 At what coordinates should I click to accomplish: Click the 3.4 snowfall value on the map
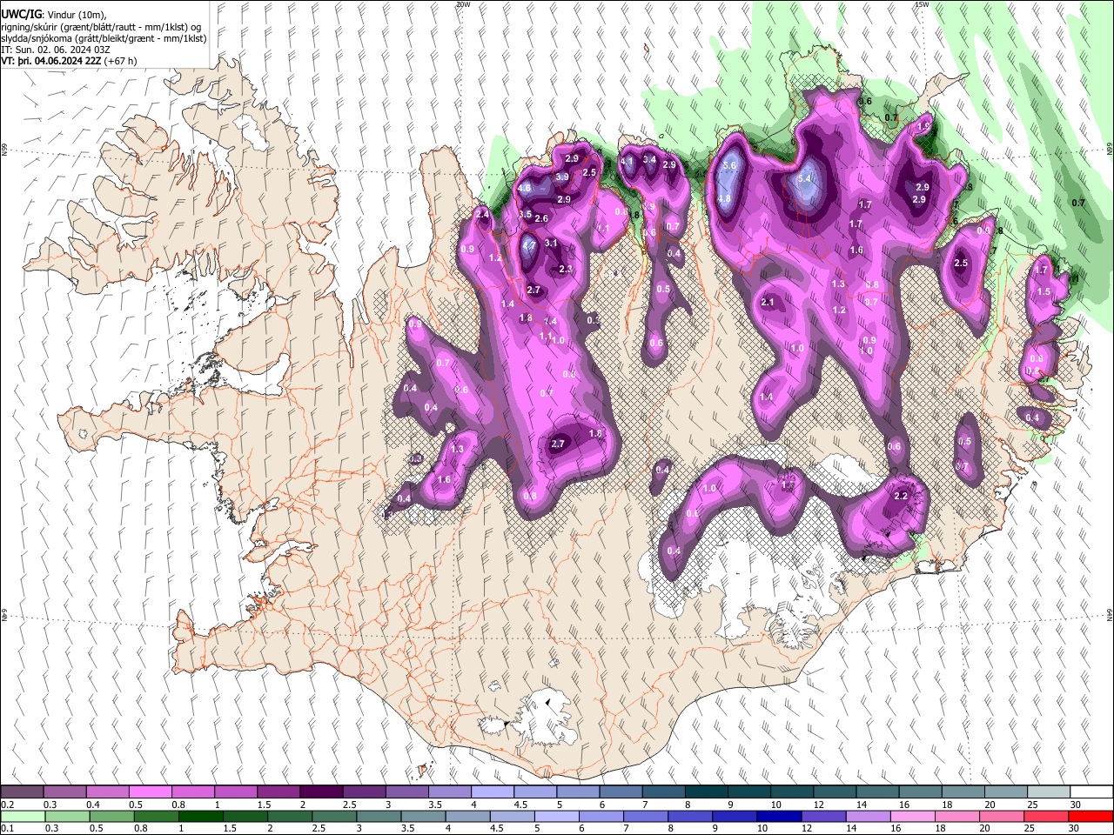click(x=649, y=159)
